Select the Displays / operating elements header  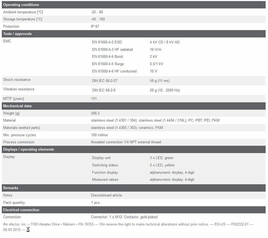pyautogui.click(x=29, y=149)
